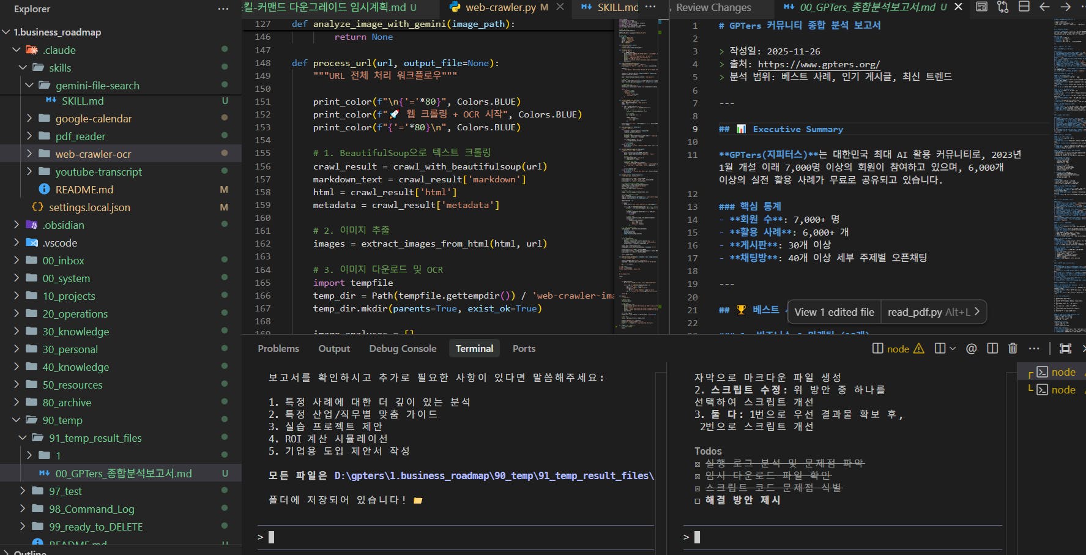Switch to the Problems panel tab
Viewport: 1086px width, 555px height.
coord(278,349)
